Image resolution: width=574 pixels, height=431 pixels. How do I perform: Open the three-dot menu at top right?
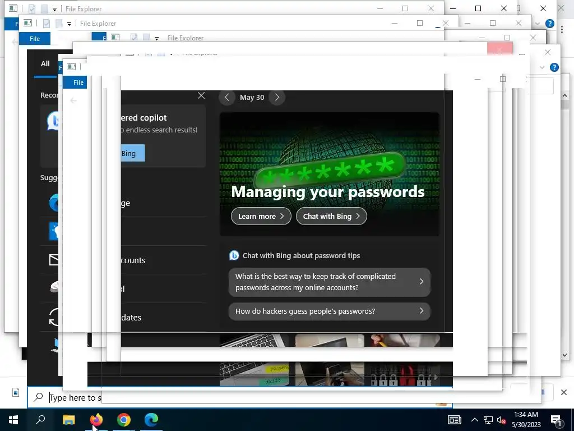coord(562,30)
